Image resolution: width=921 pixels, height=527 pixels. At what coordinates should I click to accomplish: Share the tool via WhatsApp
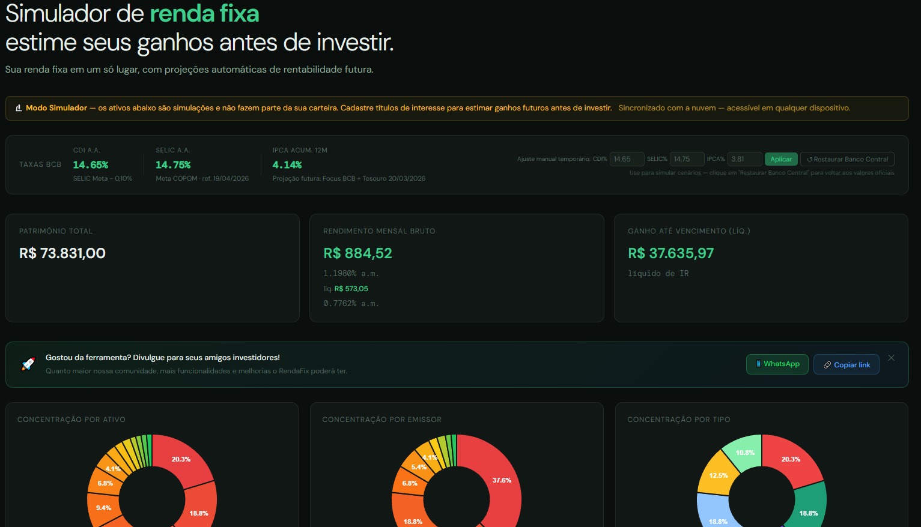pyautogui.click(x=777, y=364)
